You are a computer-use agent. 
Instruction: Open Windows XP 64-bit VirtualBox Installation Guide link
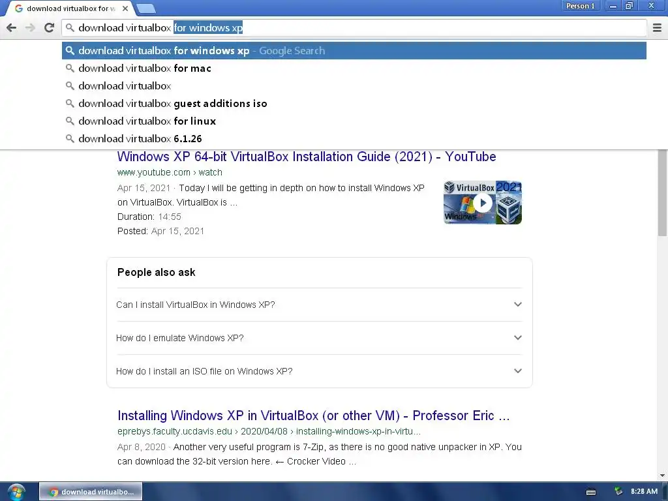(x=307, y=157)
